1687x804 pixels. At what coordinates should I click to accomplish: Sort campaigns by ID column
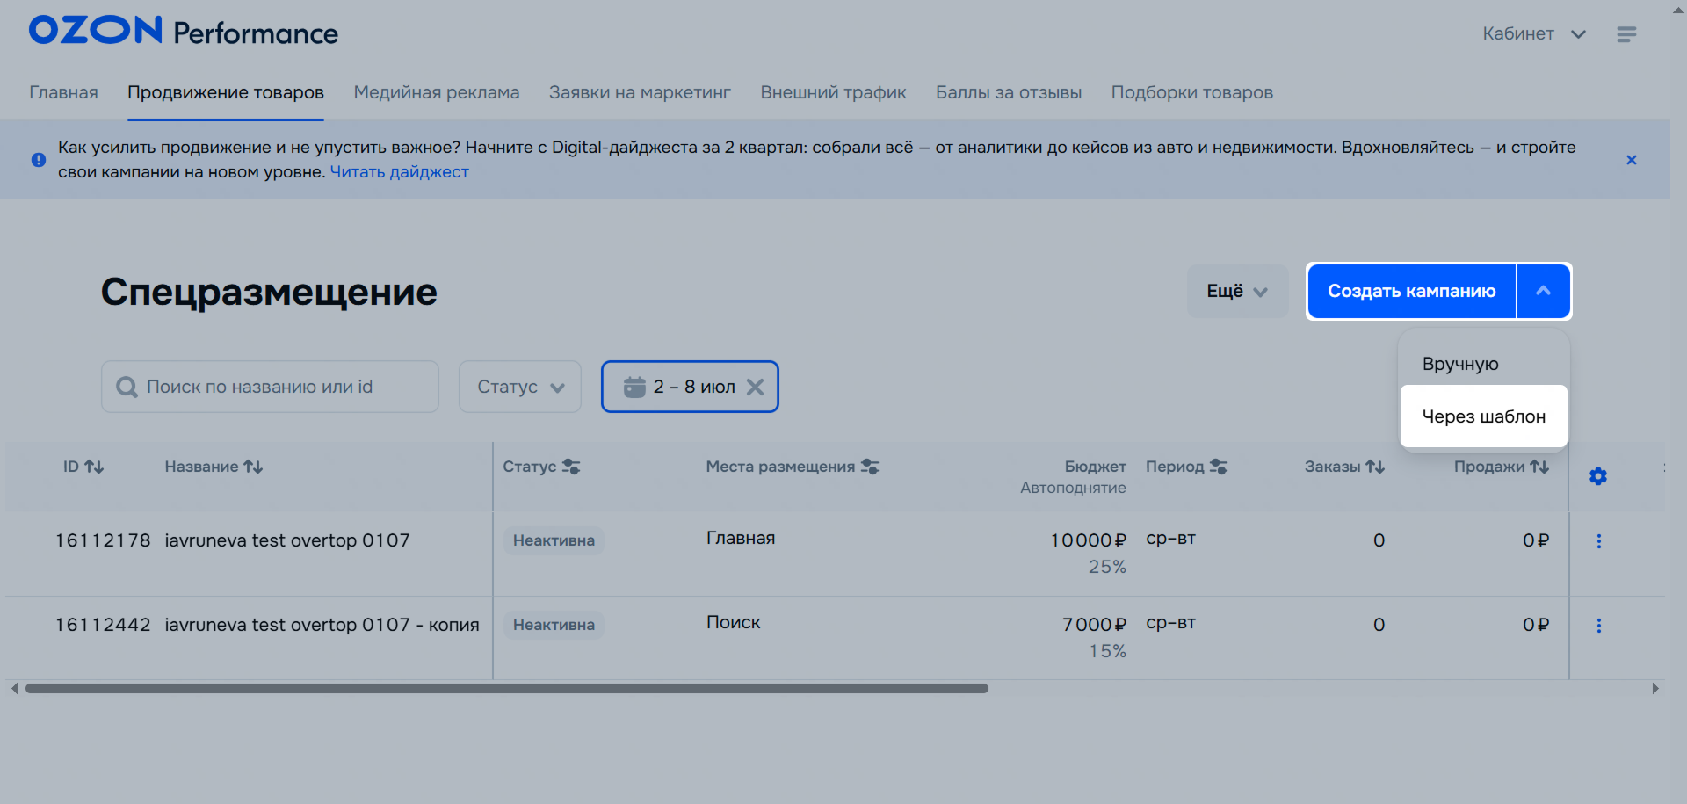(94, 467)
